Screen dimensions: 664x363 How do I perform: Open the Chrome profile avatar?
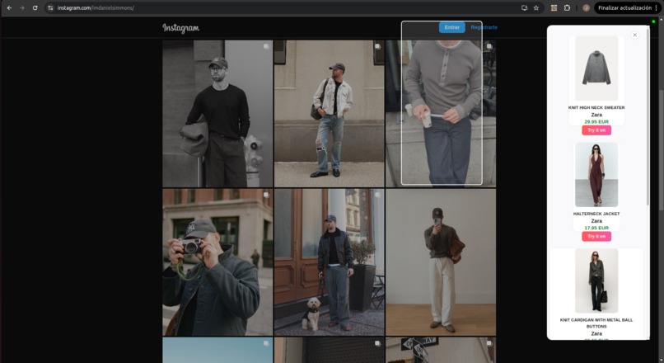pos(586,7)
